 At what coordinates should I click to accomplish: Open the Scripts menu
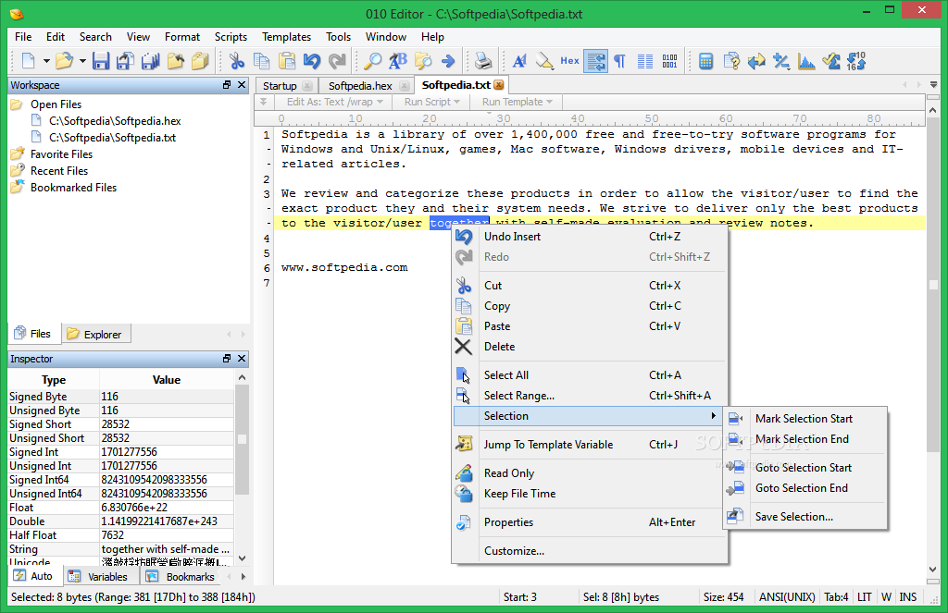coord(231,37)
